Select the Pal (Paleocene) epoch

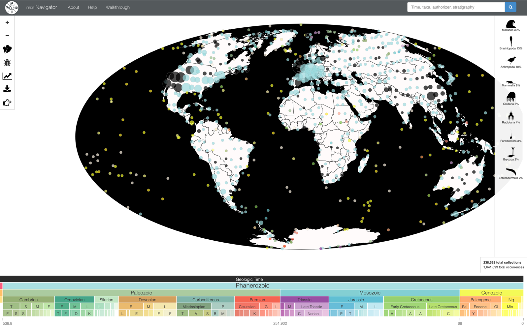point(465,307)
